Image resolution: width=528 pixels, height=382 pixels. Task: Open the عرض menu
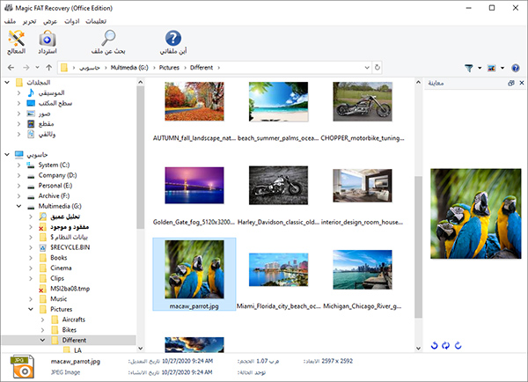tap(50, 21)
